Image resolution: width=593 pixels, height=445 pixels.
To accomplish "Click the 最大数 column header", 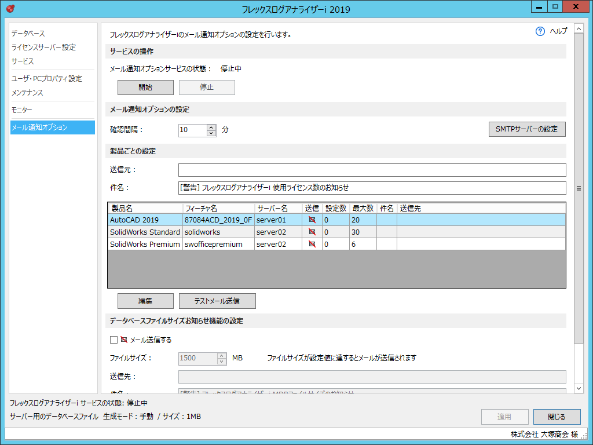I will 363,208.
